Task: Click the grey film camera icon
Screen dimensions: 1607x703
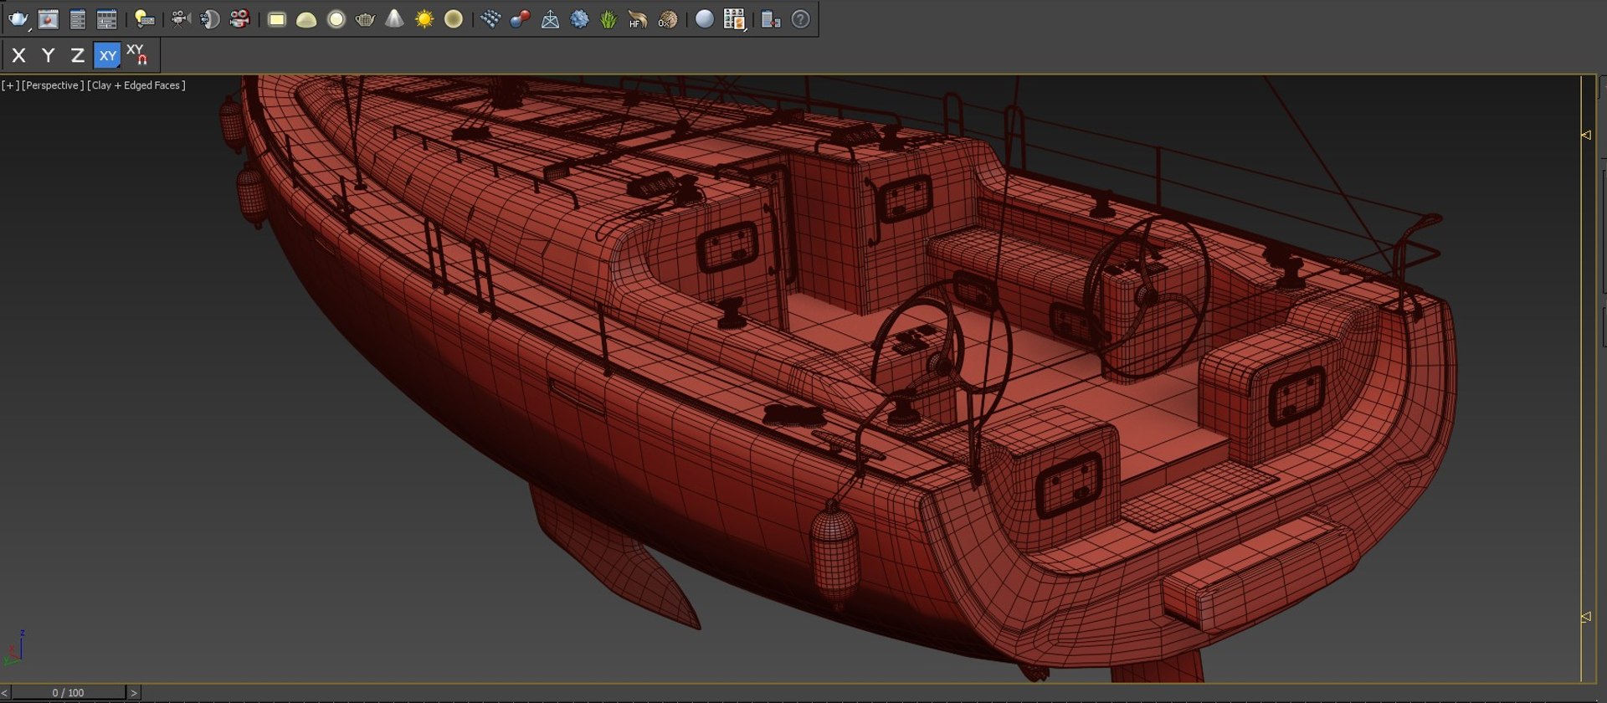Action: 180,19
